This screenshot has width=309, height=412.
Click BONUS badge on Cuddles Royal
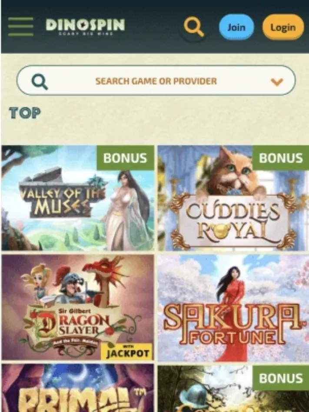[x=281, y=158]
